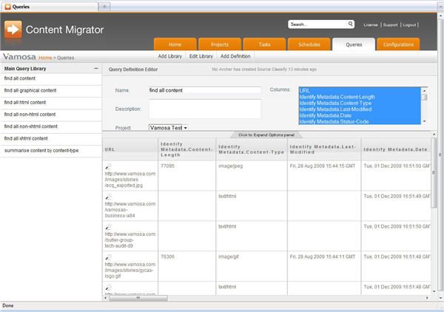This screenshot has height=312, width=444.
Task: Open the Schedules tab
Action: pos(309,44)
